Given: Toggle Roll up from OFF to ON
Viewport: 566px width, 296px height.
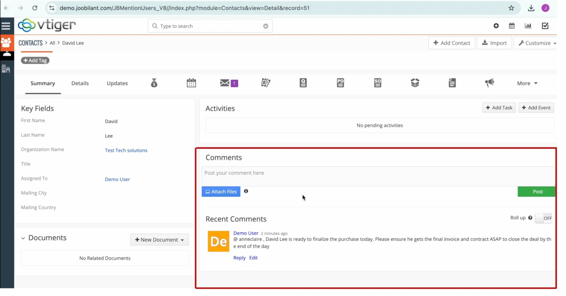Looking at the screenshot, I should (544, 218).
